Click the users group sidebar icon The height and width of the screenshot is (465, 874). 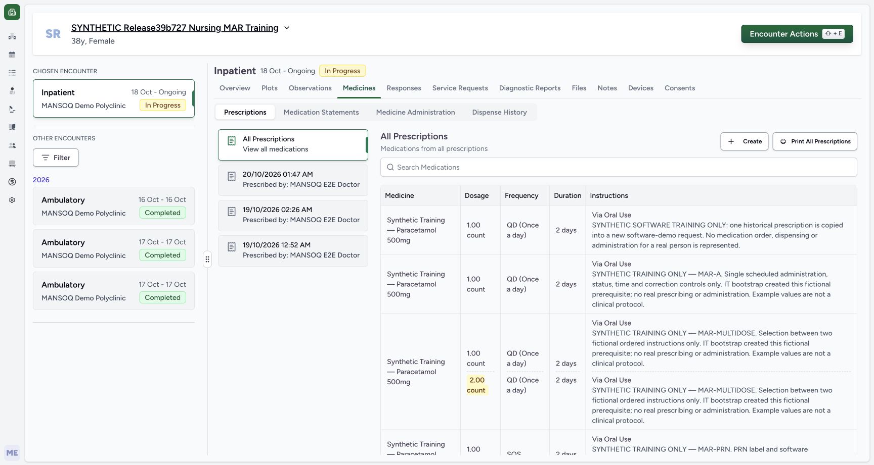12,145
